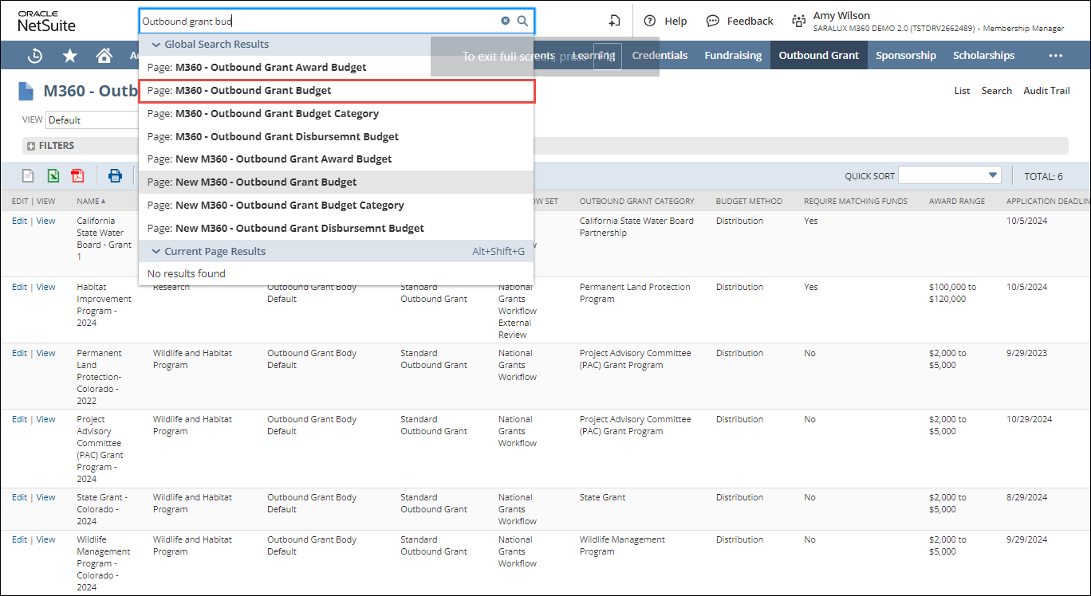
Task: Expand the FILTERS section
Action: [x=31, y=146]
